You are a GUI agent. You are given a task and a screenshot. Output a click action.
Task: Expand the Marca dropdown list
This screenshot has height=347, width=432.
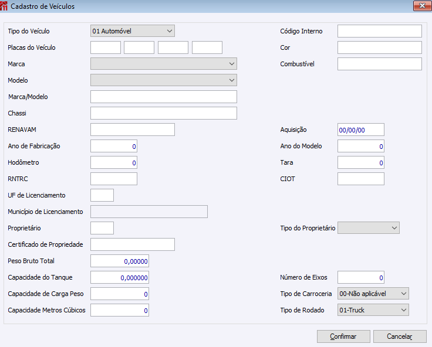click(164, 64)
